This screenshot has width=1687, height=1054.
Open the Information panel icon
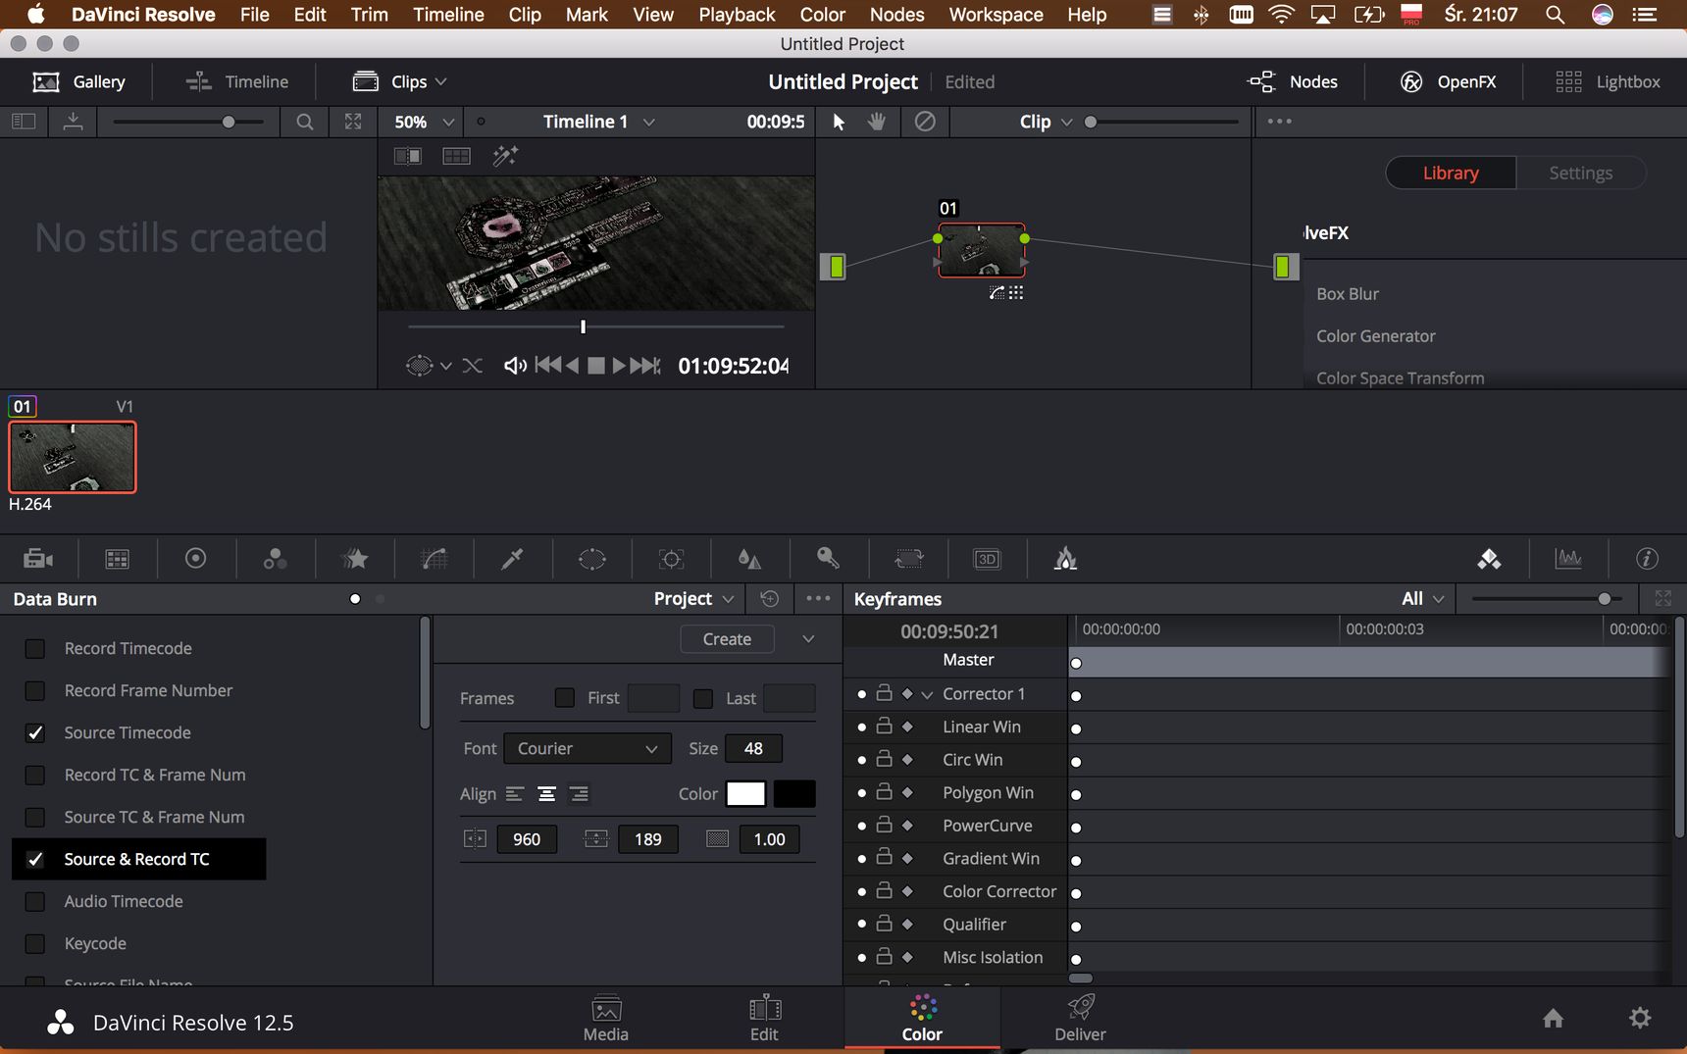pyautogui.click(x=1647, y=559)
